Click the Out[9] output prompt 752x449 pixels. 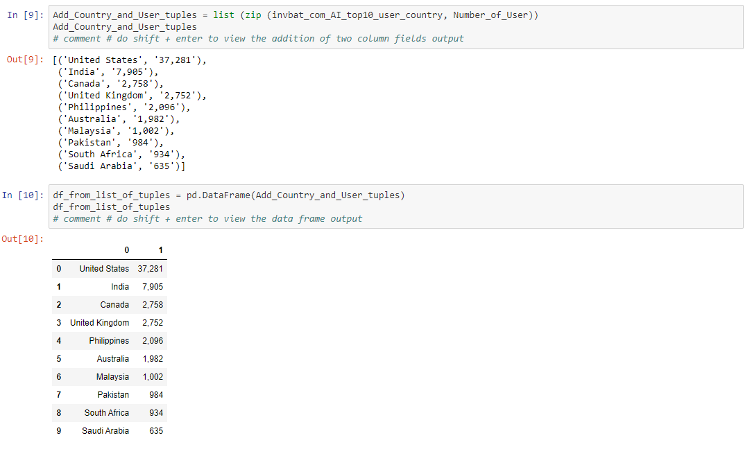coord(24,60)
